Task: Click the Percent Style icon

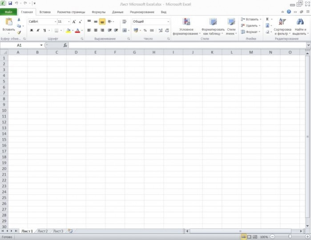Action: coord(145,30)
